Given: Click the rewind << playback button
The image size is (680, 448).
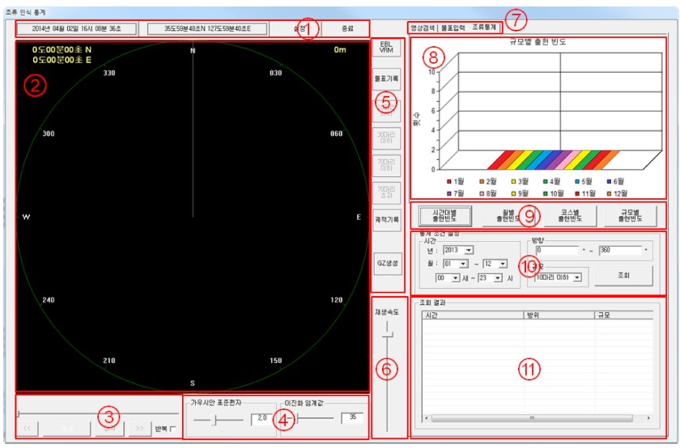Looking at the screenshot, I should click(27, 429).
